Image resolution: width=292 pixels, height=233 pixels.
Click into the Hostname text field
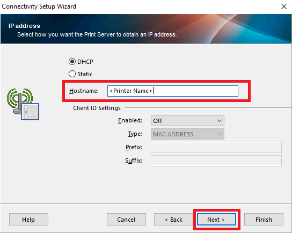point(173,91)
